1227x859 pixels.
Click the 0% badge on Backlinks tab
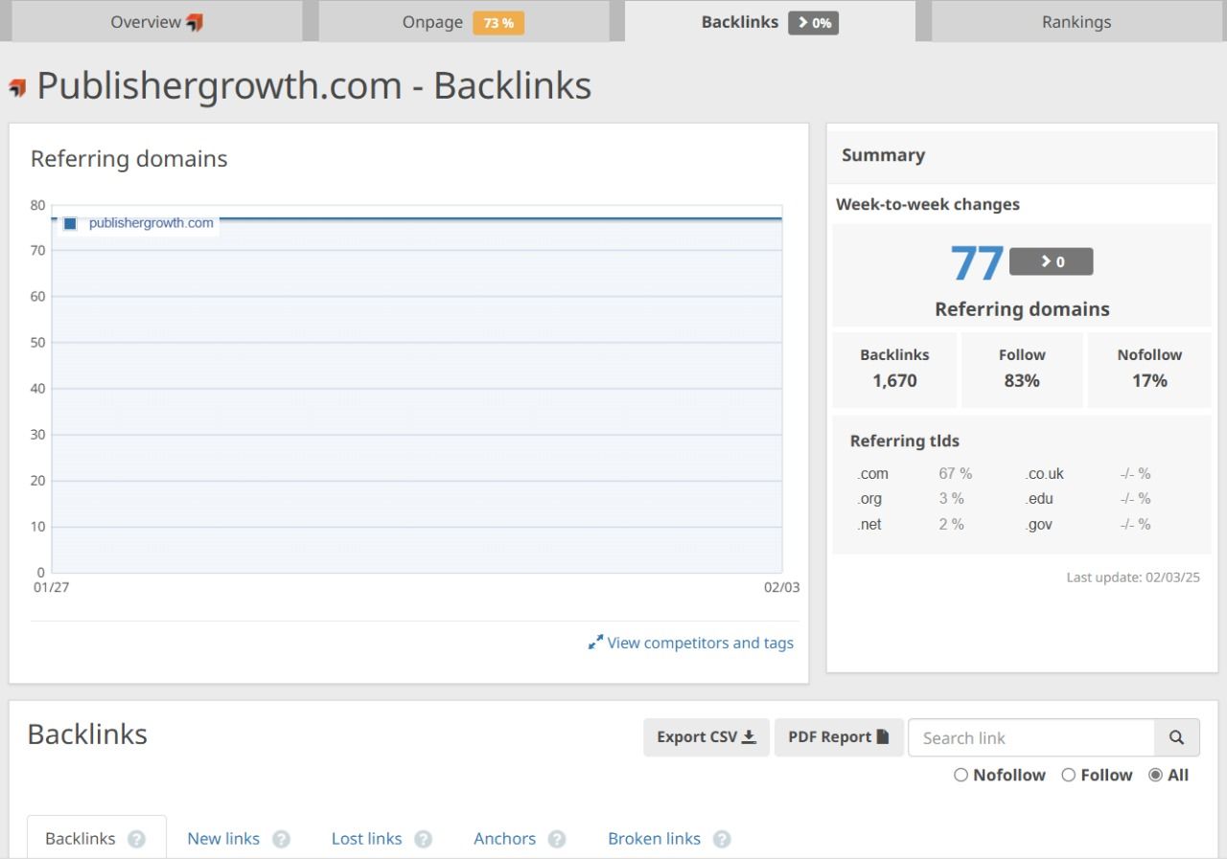pos(814,23)
